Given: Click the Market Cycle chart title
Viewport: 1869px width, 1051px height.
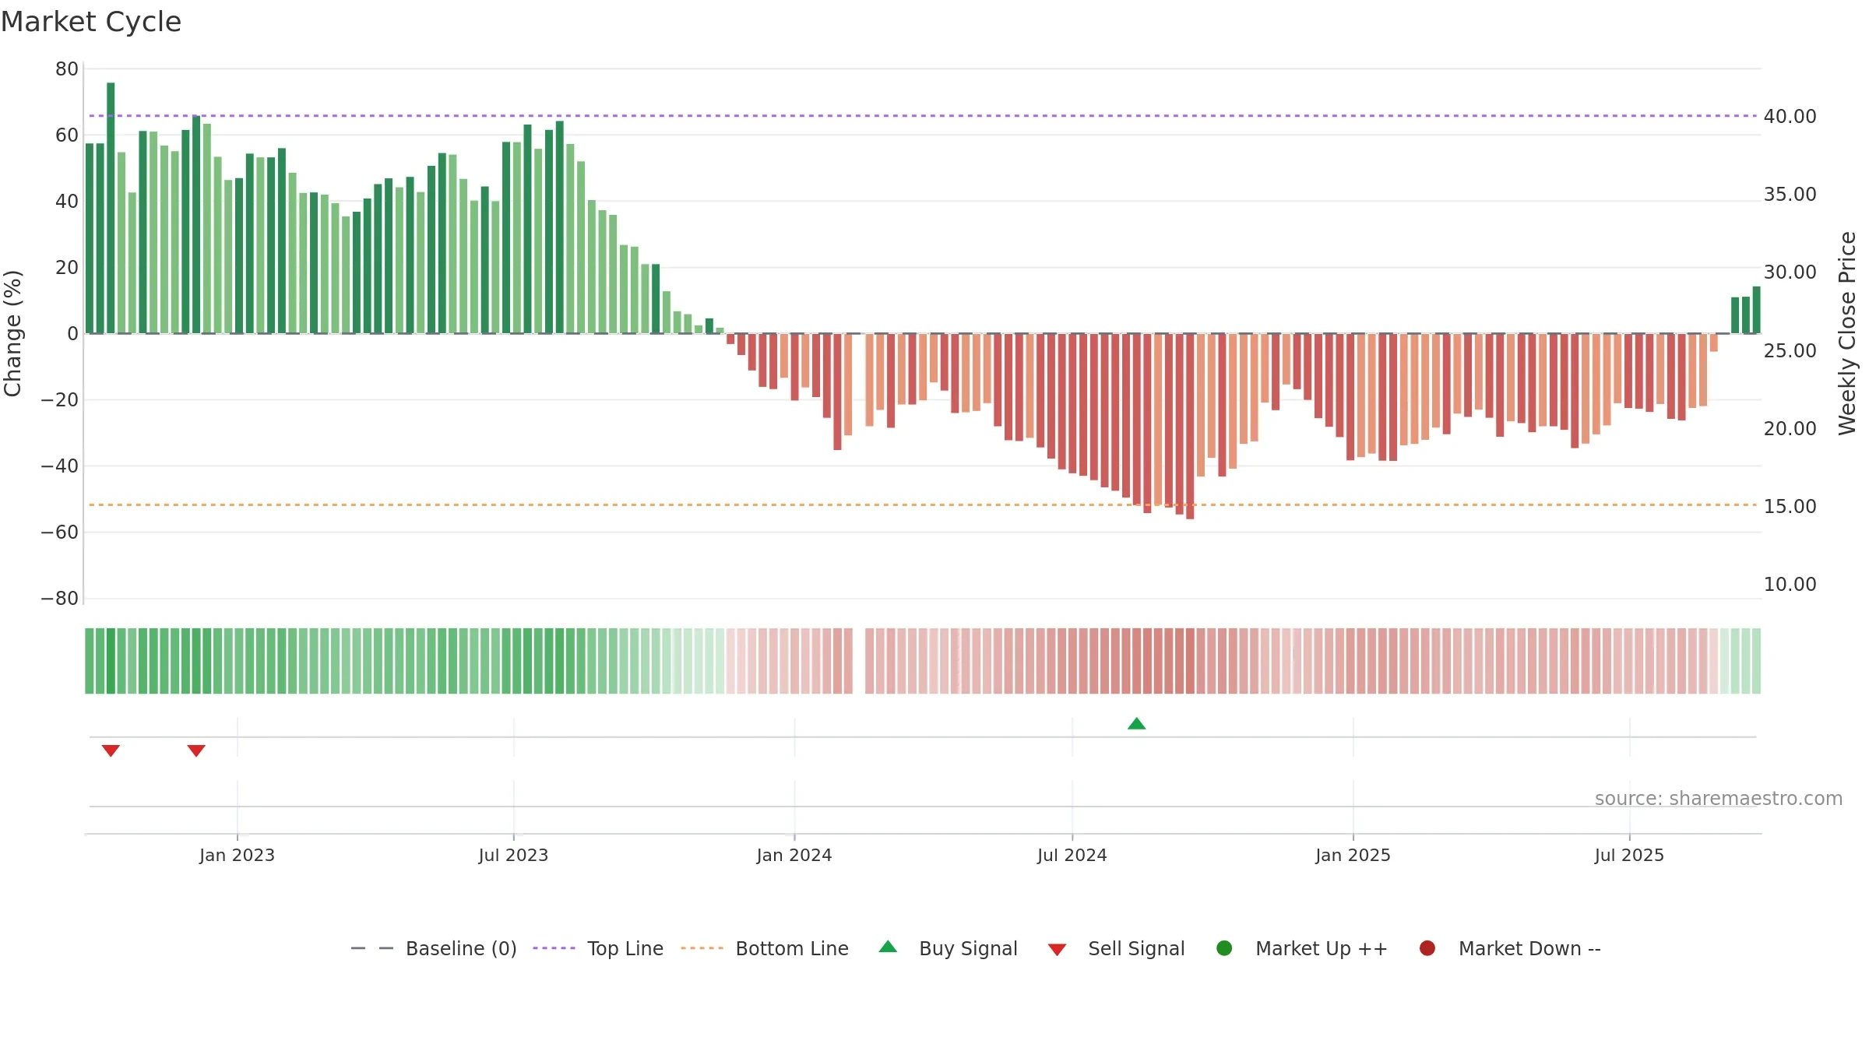Looking at the screenshot, I should click(x=91, y=22).
